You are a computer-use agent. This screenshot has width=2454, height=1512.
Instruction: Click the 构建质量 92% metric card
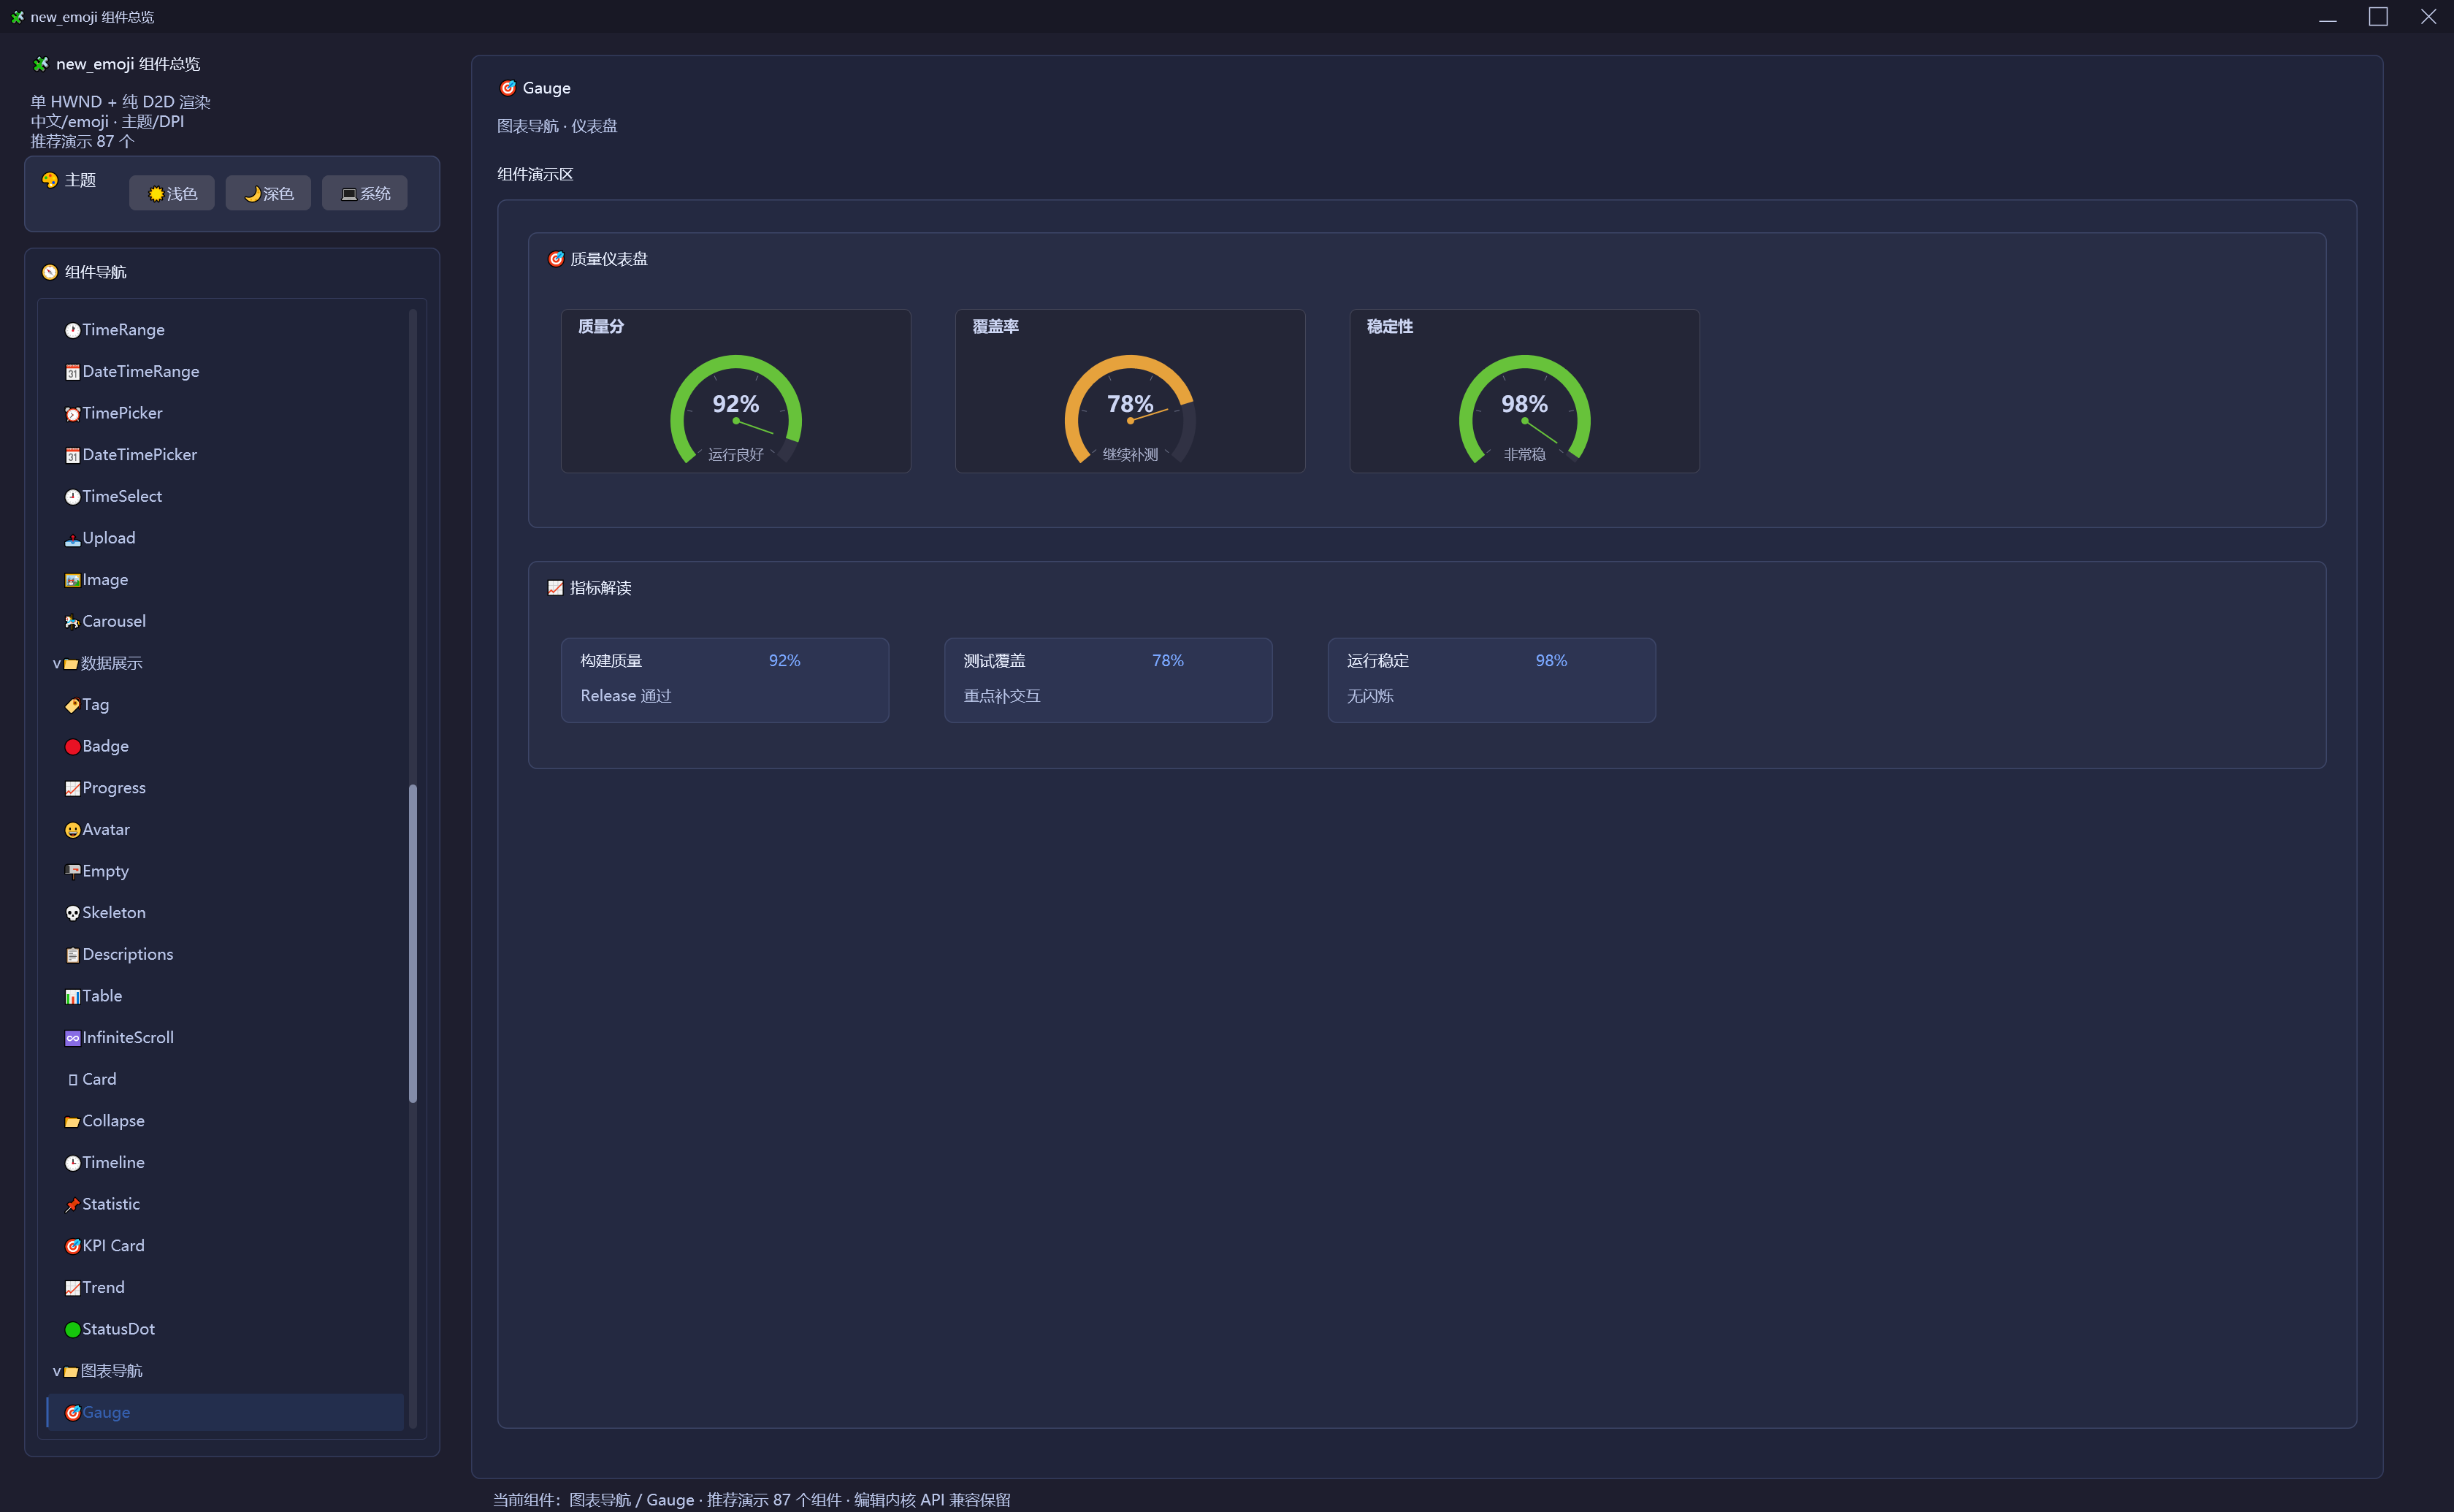click(725, 680)
